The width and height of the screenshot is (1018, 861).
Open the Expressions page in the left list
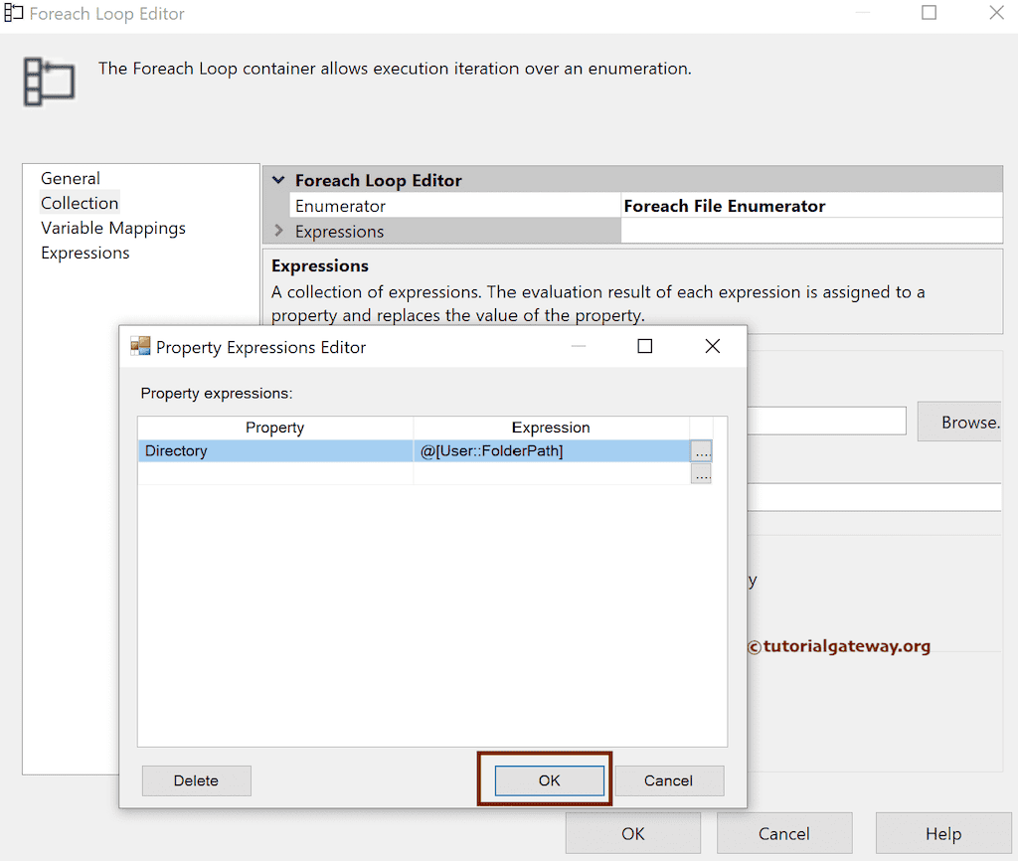pos(85,253)
